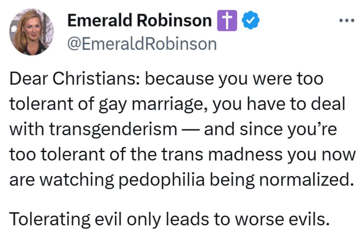Click the closing words "worse evils."

pos(282,219)
